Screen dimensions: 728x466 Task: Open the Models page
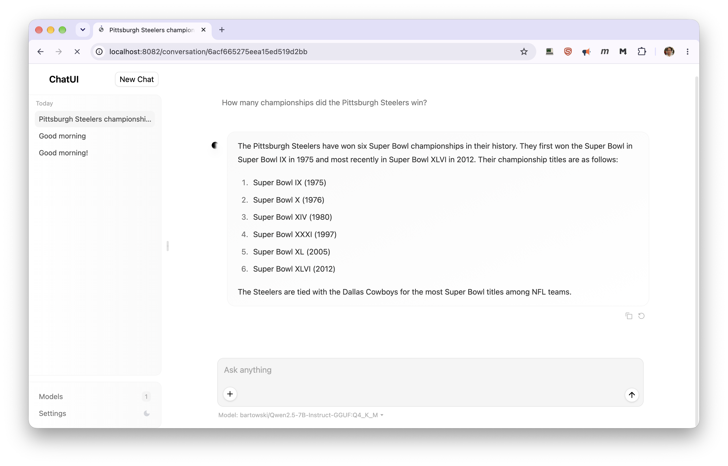[95, 397]
